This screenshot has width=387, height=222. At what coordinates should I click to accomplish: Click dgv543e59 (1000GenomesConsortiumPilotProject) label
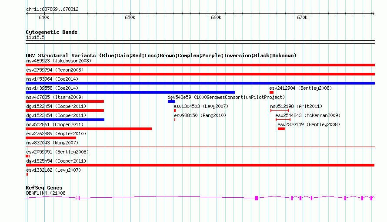(226, 97)
